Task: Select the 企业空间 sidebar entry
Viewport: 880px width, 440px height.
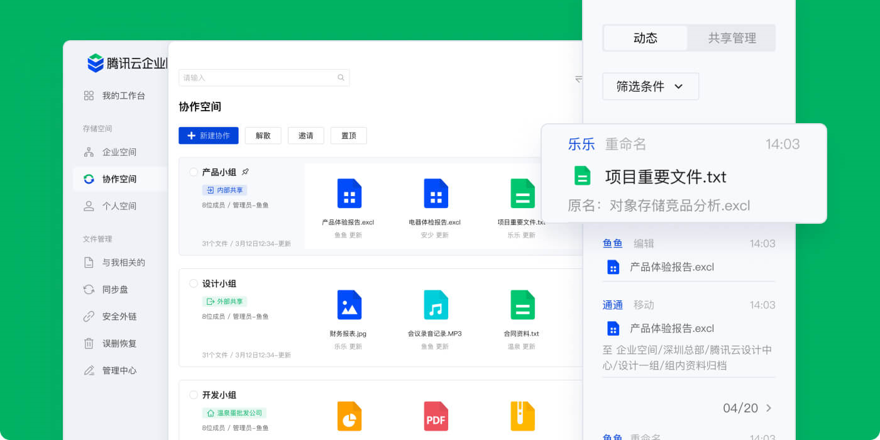Action: 126,151
